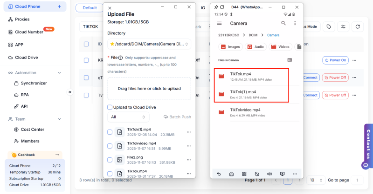Check the Upload to Cloud Drive box
373x194 pixels.
(x=110, y=107)
